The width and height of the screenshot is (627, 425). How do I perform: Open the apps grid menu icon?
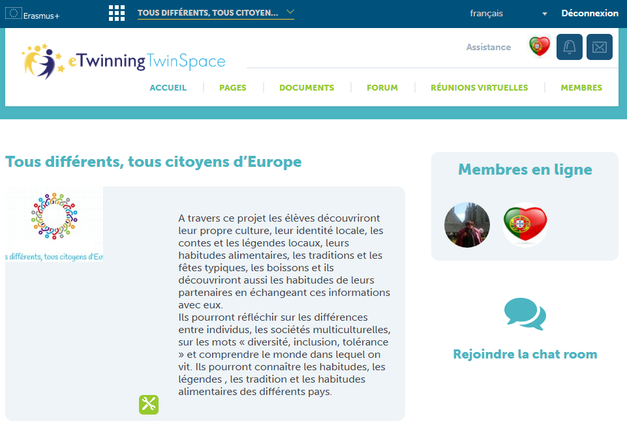click(117, 13)
